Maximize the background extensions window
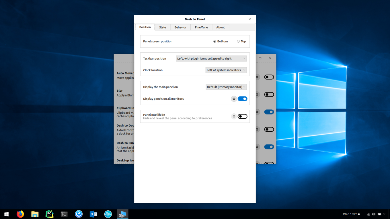Image resolution: width=390 pixels, height=219 pixels. [260, 58]
